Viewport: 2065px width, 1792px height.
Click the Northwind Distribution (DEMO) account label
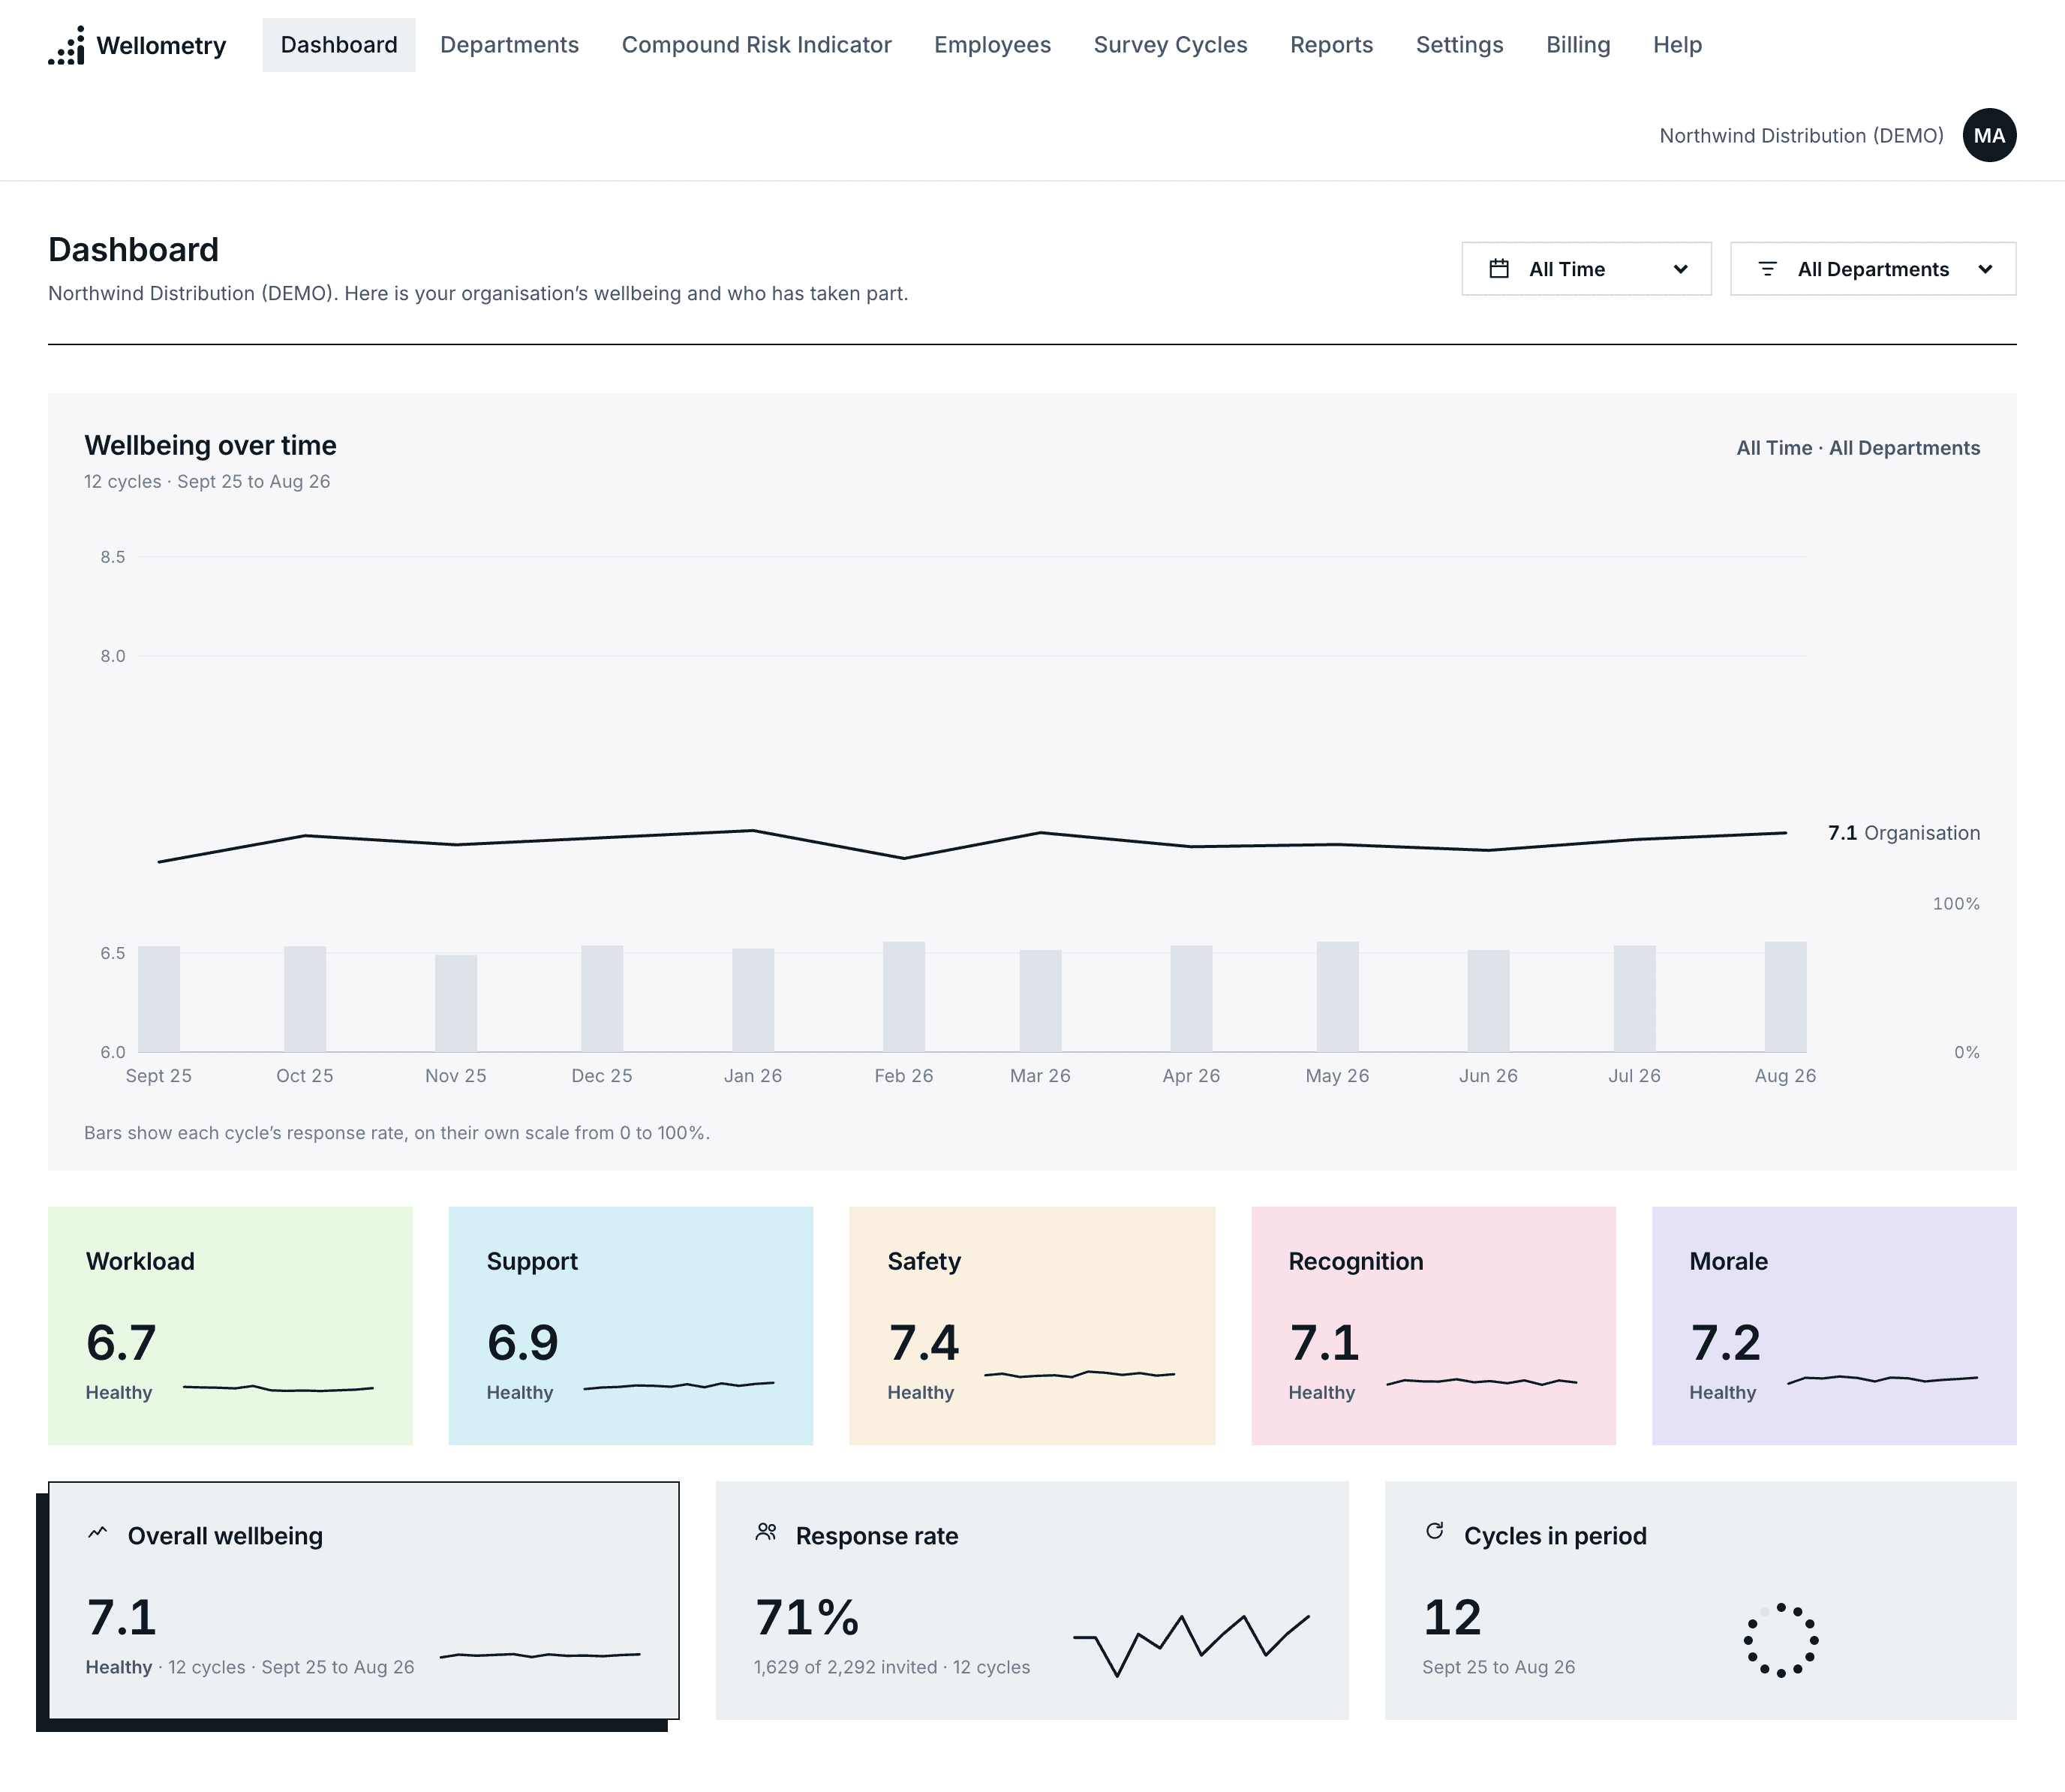pos(1801,136)
